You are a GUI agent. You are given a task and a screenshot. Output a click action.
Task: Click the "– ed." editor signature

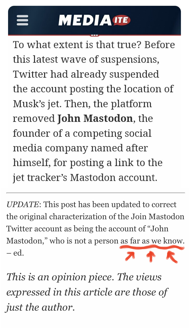[15, 253]
